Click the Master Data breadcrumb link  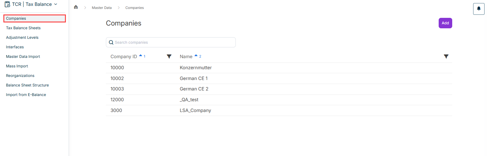(102, 8)
